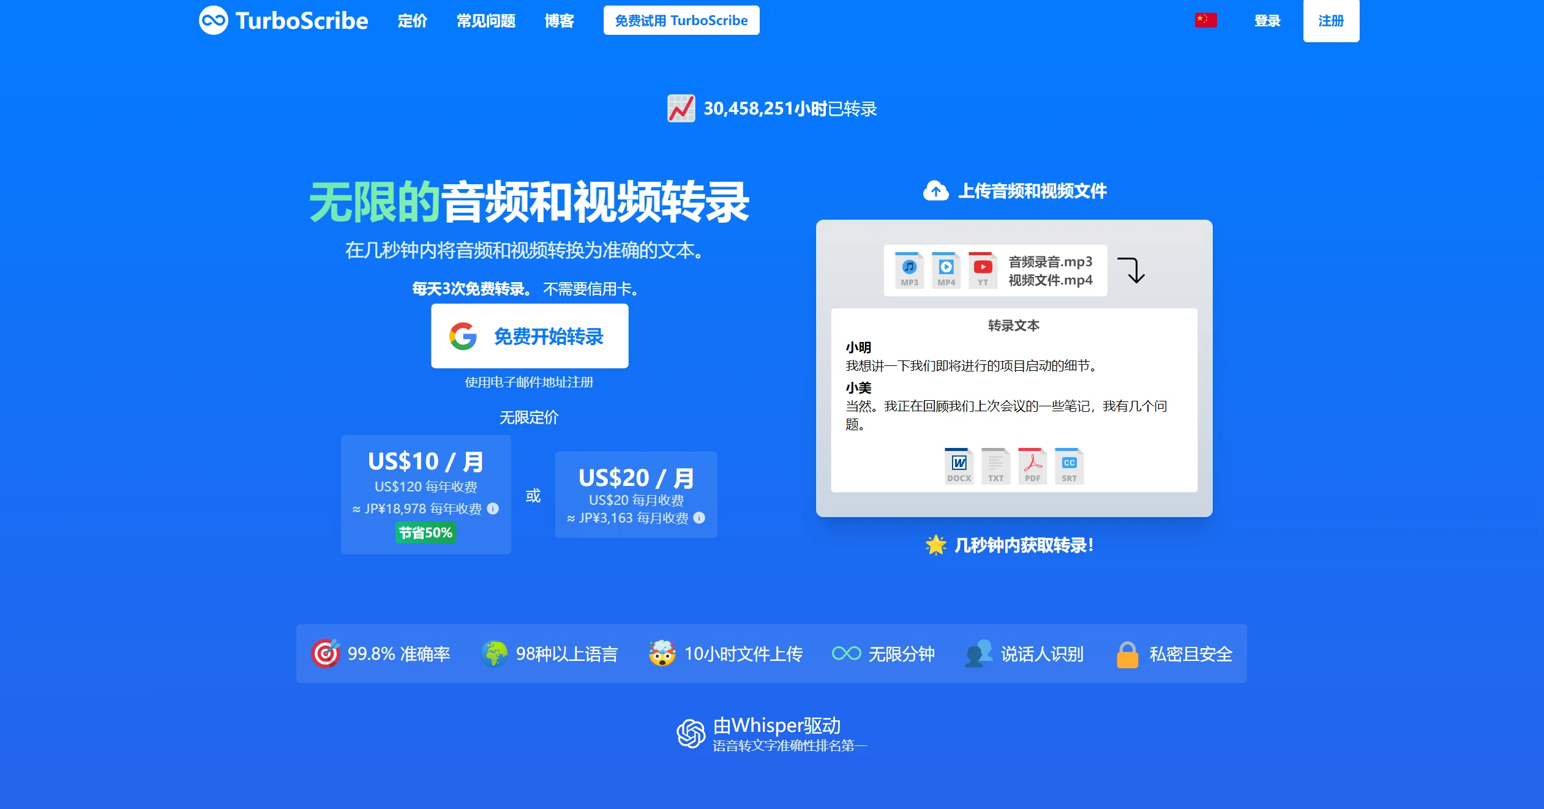Click 使用电子邮件地址注册 link

pyautogui.click(x=529, y=382)
